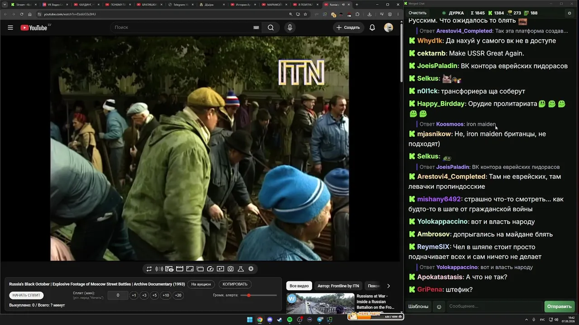
Task: Click the username Ambrosov in chat
Action: [x=434, y=234]
